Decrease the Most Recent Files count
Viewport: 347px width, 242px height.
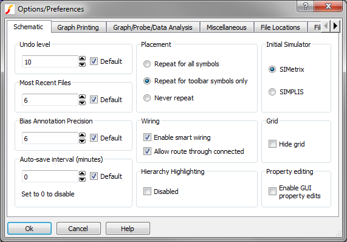(82, 103)
